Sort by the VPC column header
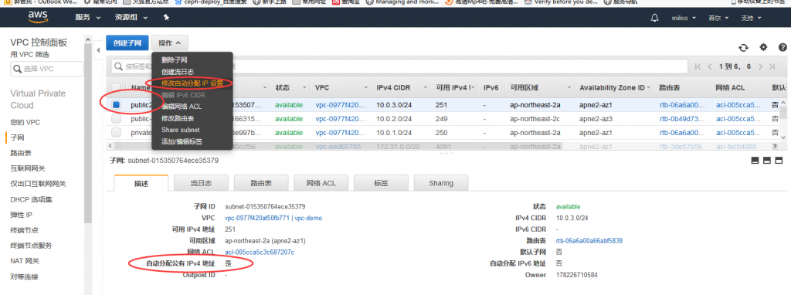 [x=322, y=88]
